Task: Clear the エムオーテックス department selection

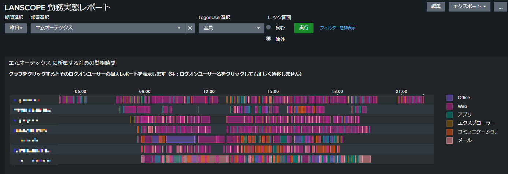Action: pos(190,28)
